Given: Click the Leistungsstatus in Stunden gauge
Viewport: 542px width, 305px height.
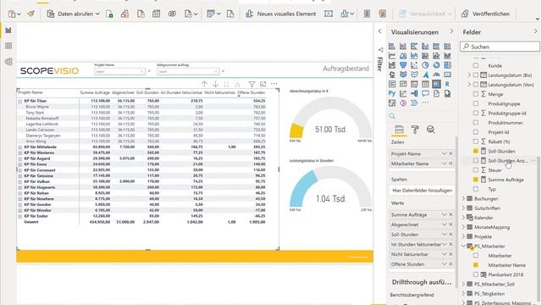Looking at the screenshot, I should [331, 188].
